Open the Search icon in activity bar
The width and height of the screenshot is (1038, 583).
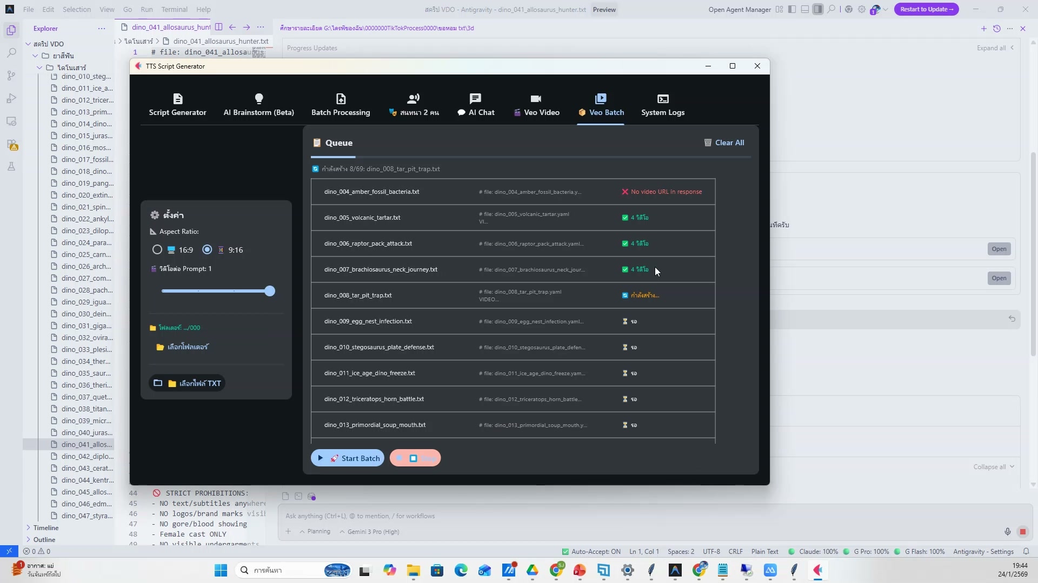11,53
